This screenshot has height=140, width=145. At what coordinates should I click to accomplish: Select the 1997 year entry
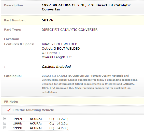[x=18, y=119]
